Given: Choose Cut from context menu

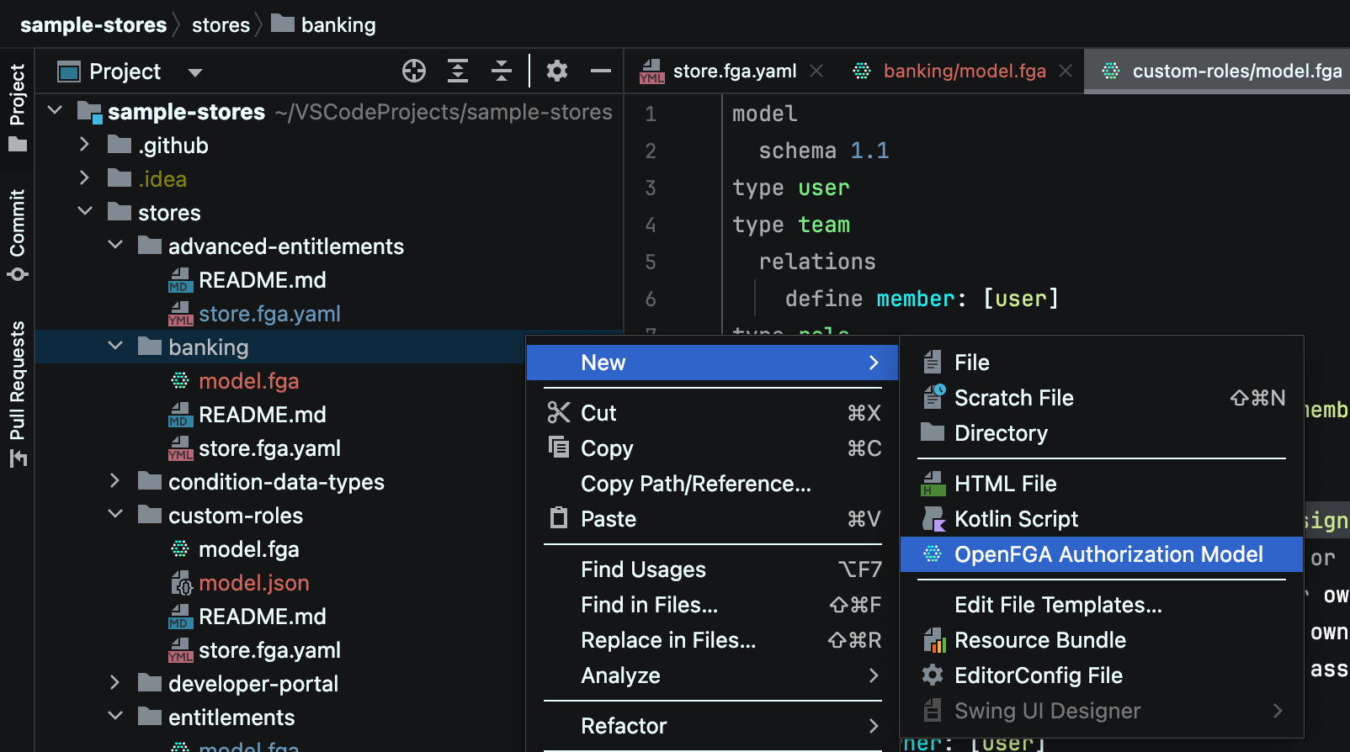Looking at the screenshot, I should (713, 413).
